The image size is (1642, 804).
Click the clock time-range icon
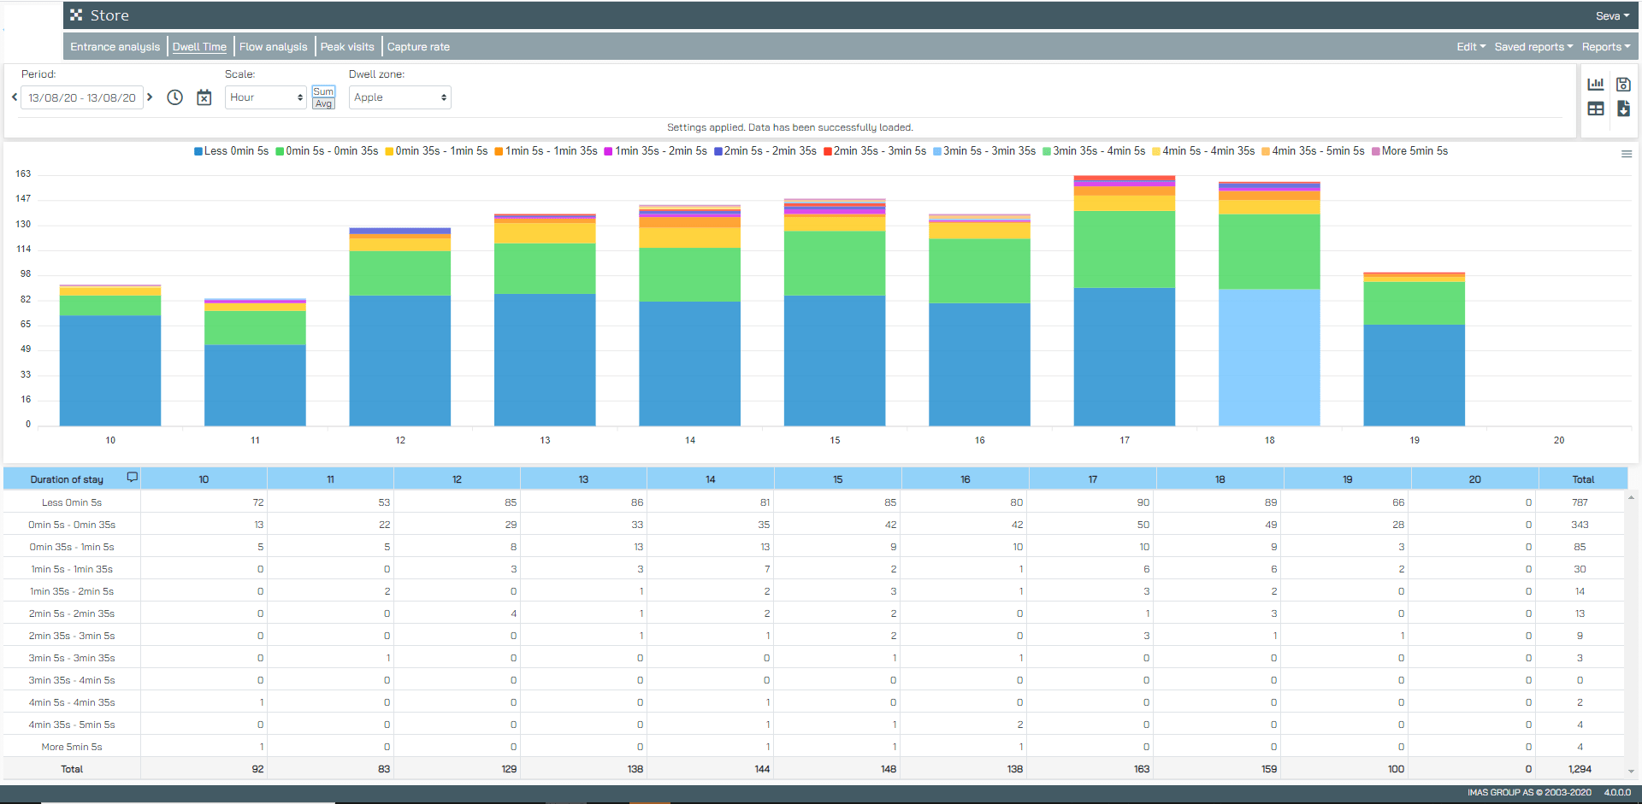[174, 97]
